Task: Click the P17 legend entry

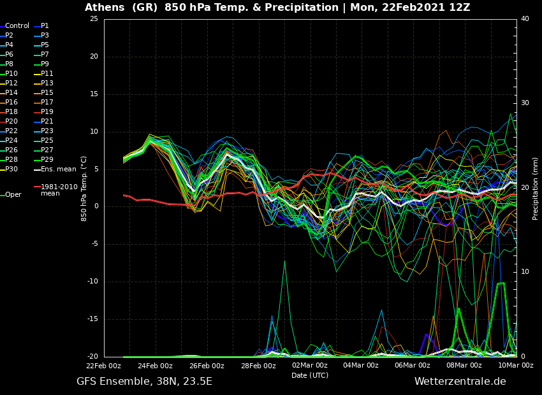Action: [x=47, y=103]
